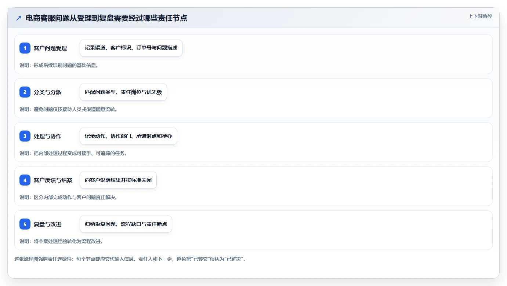Select the '复盘与改进' step heading
Viewport: 507px width, 286px height.
coord(48,224)
